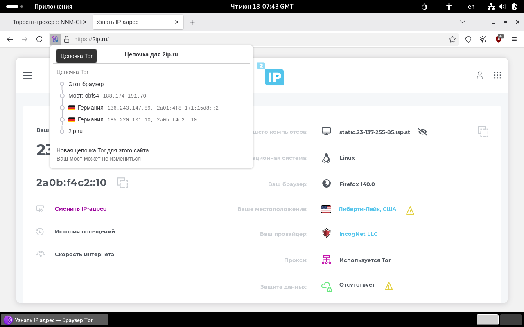Click the Tor proxy network icon

point(326,260)
